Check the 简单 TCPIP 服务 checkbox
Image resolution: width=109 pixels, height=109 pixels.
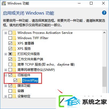click(x=10, y=65)
